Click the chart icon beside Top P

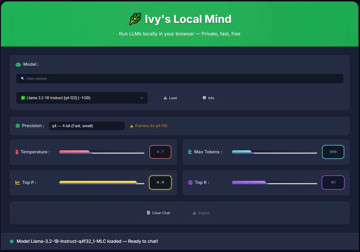pos(18,182)
